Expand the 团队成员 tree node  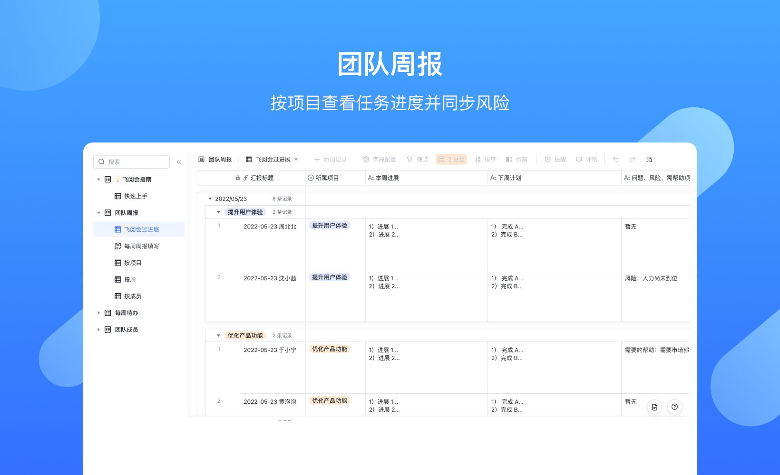click(x=98, y=330)
